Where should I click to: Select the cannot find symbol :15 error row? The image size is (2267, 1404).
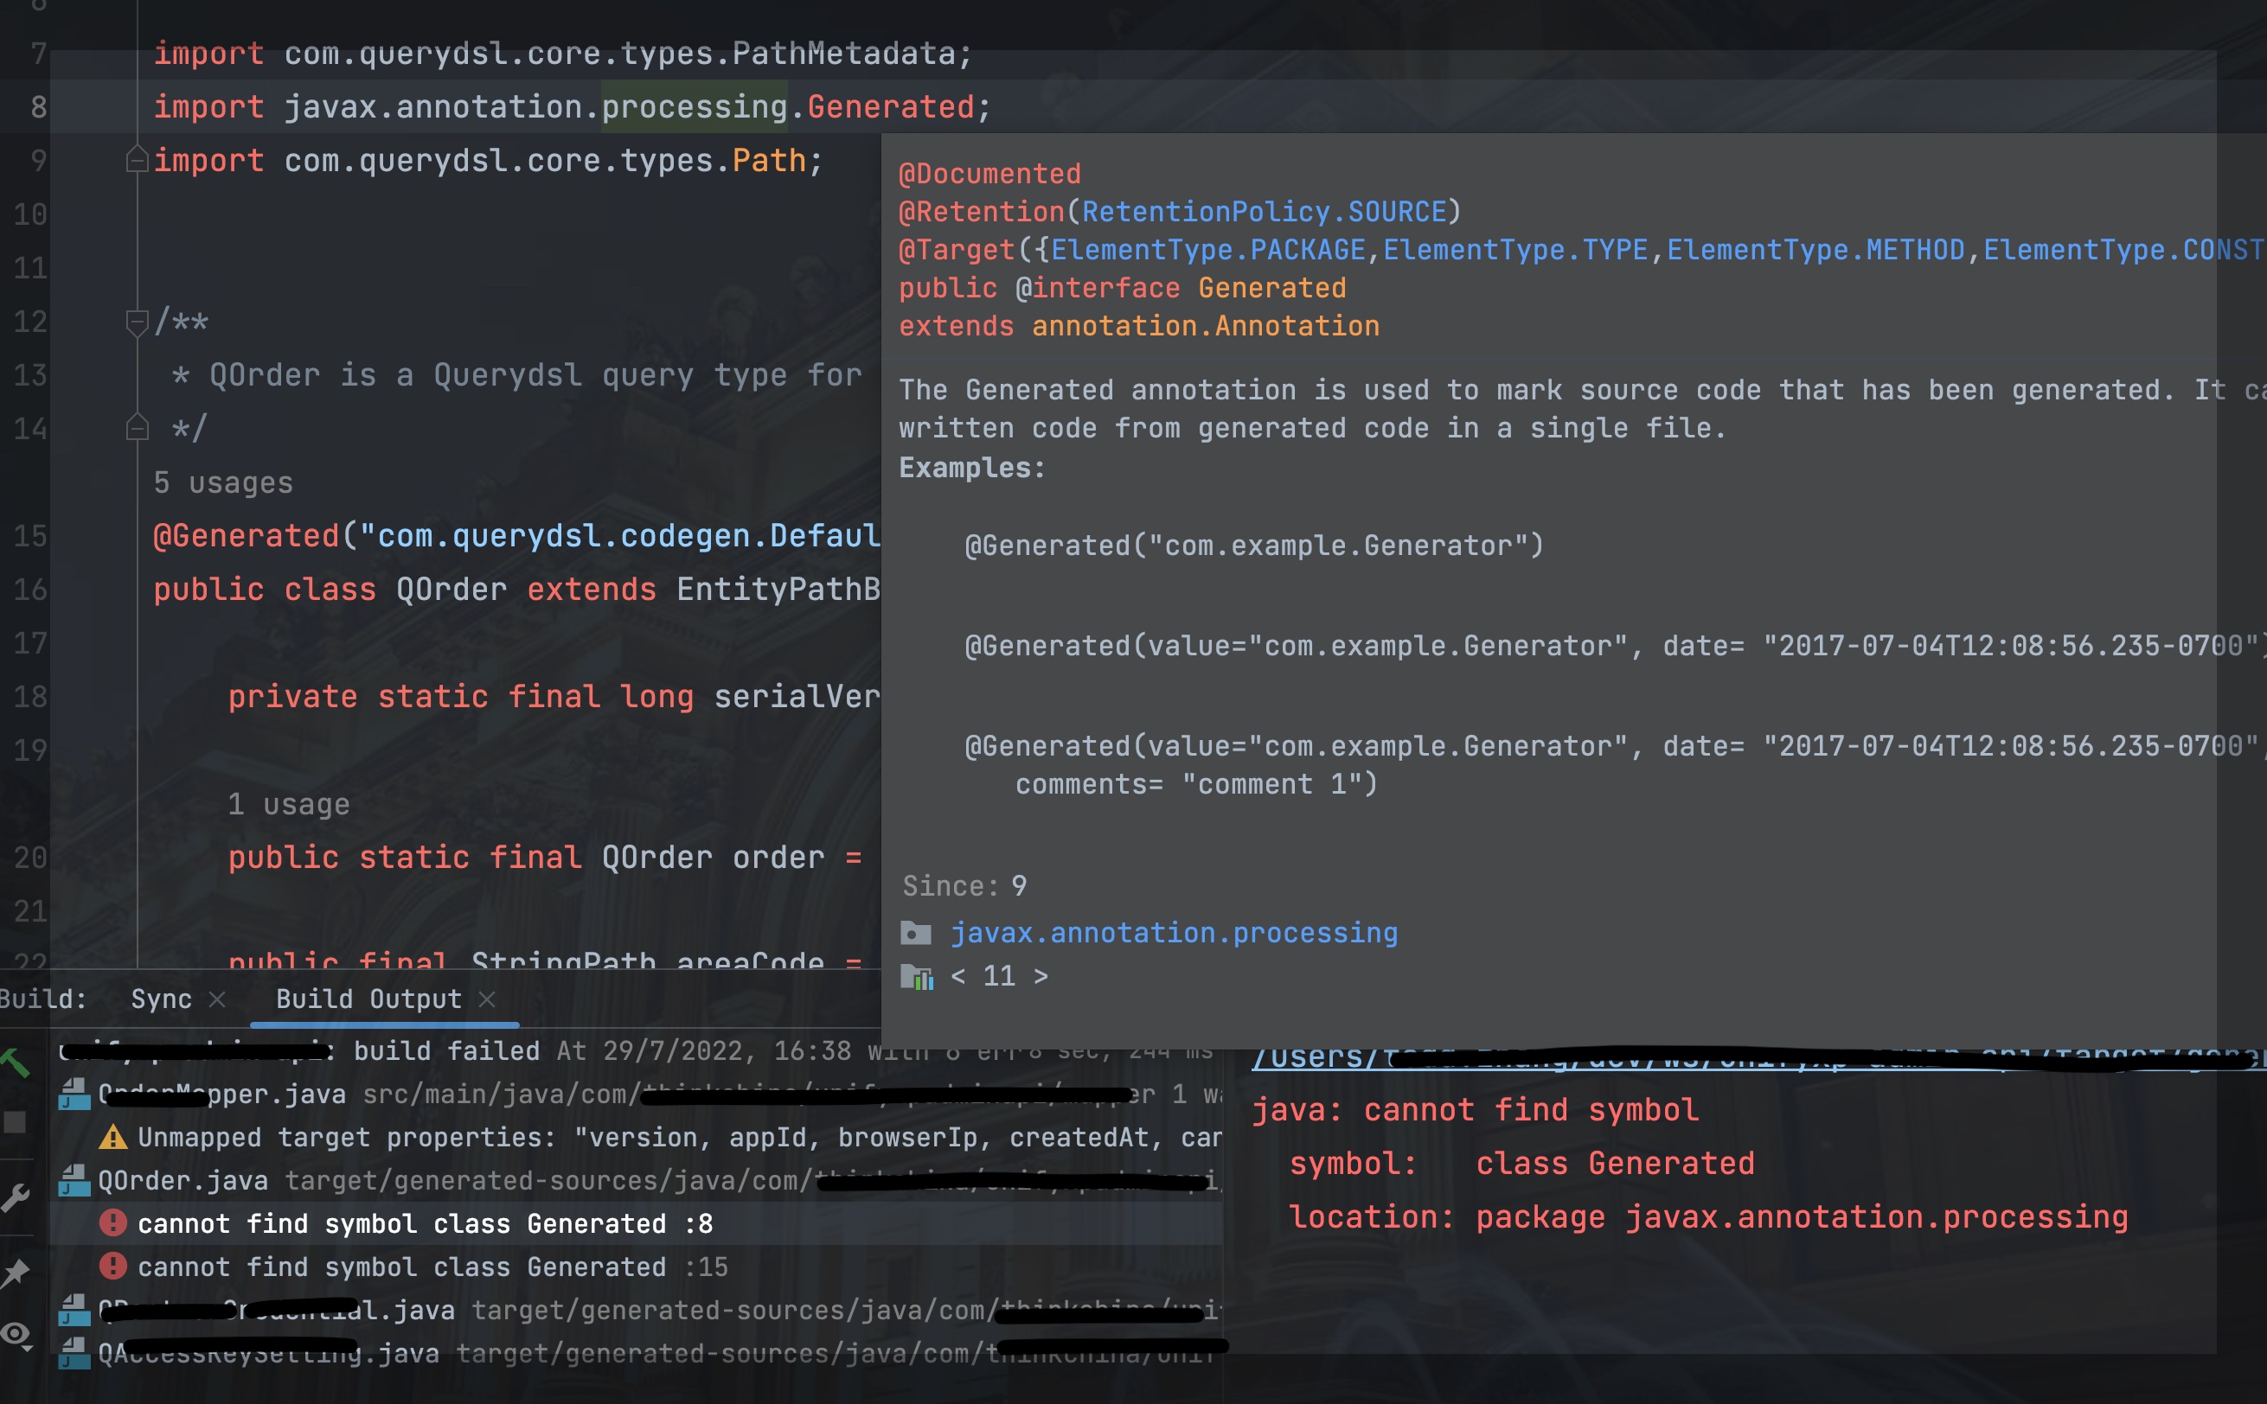click(432, 1267)
